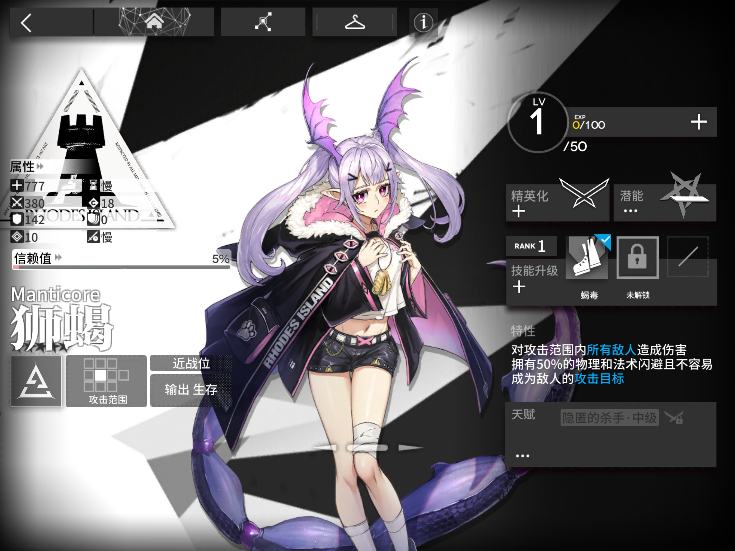Tap the trust progress bar showing 5%
This screenshot has width=735, height=551.
(x=121, y=267)
